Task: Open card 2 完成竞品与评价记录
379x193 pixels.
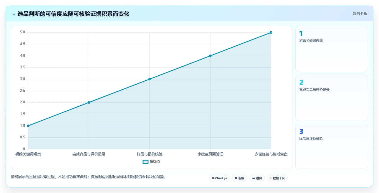Action: click(x=332, y=98)
